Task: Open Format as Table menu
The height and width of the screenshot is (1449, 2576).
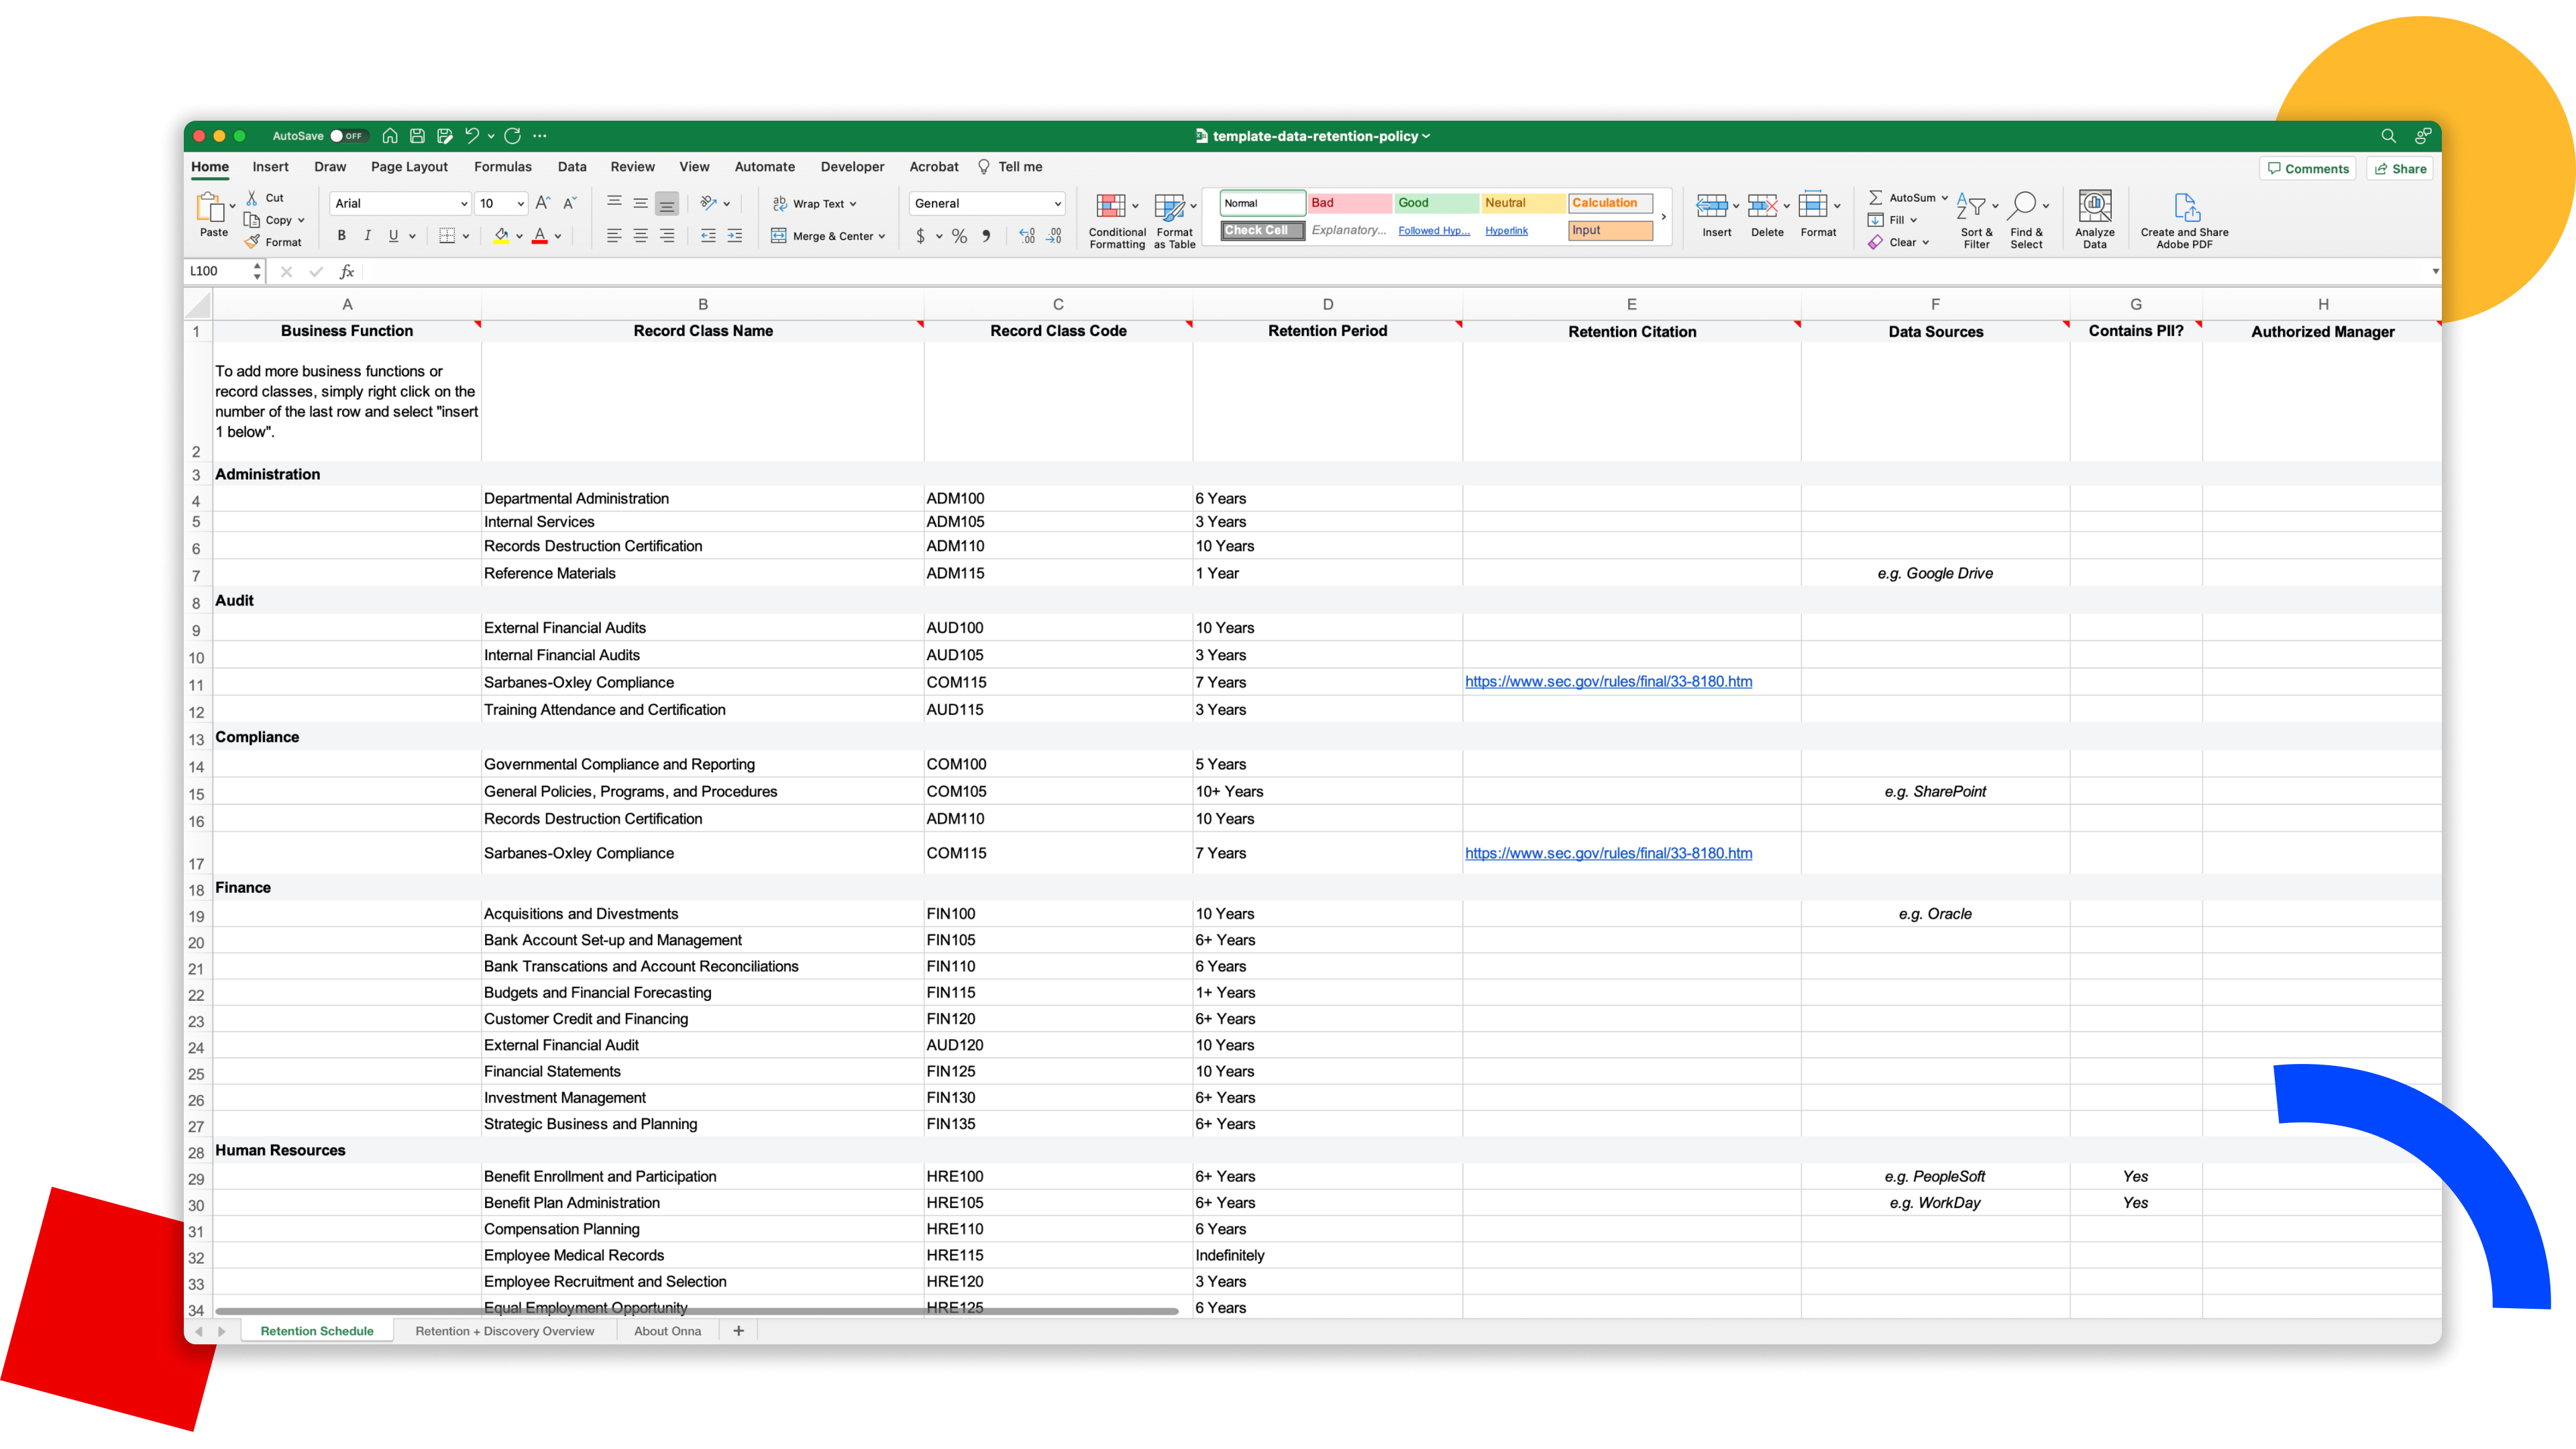Action: click(x=1174, y=220)
